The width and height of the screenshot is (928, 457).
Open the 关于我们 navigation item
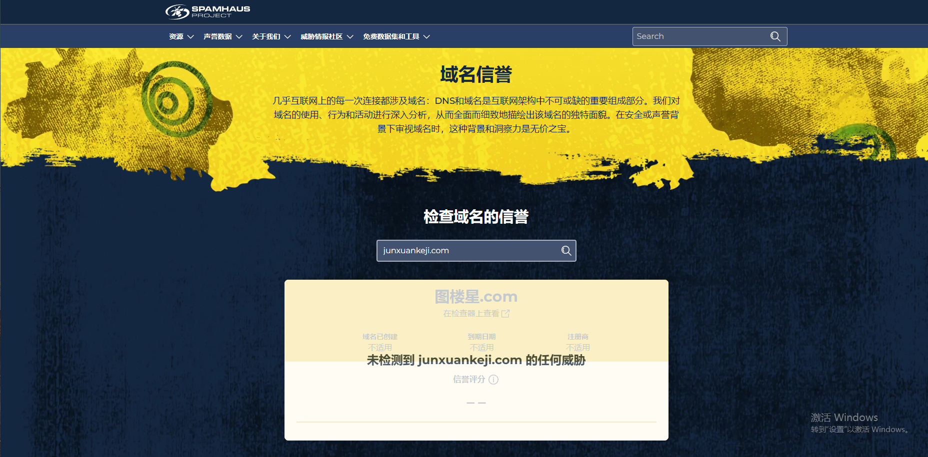(266, 36)
